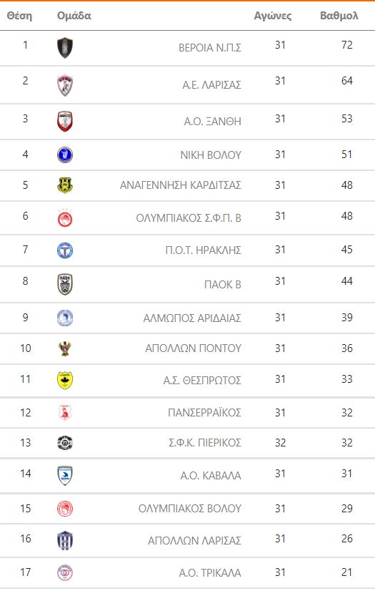Image resolution: width=375 pixels, height=591 pixels.
Task: Click the Α.Ε. ΛΑΡΙΣΑΣ team logo
Action: pyautogui.click(x=65, y=86)
